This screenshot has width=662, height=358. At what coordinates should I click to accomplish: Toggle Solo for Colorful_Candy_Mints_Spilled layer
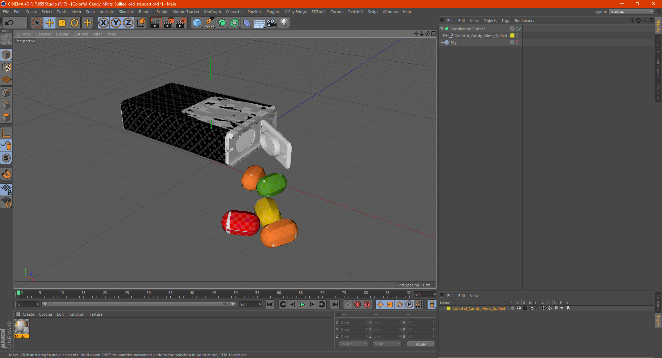click(512, 308)
